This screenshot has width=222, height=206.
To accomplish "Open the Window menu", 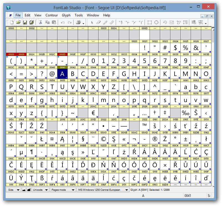I will pos(93,15).
